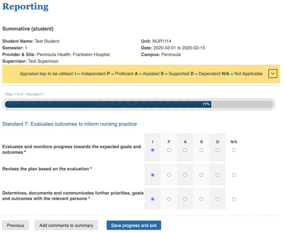Select Assisted for Evaluates and monitors progress

coord(185,150)
